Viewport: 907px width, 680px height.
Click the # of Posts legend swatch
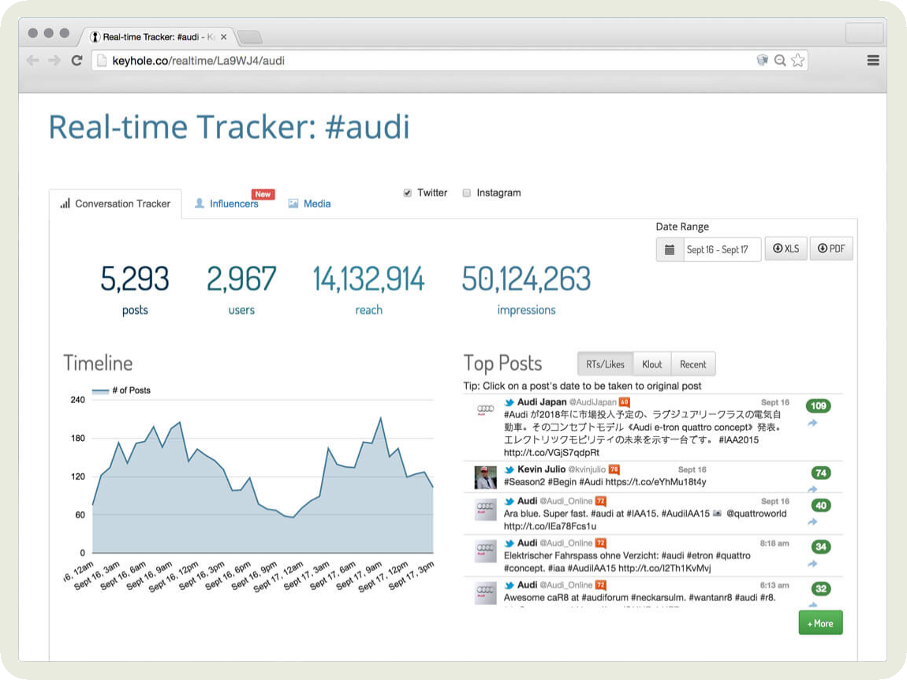point(100,390)
